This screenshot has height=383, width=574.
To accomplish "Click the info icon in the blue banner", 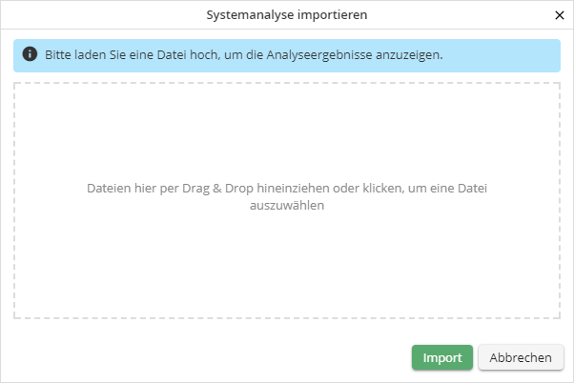I will point(30,55).
